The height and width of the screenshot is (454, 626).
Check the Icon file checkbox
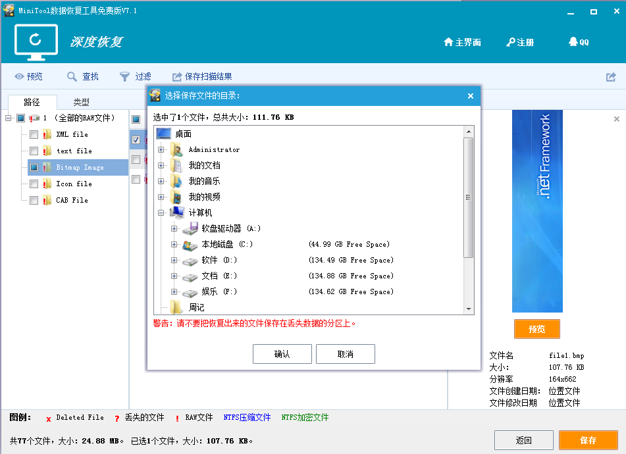[34, 184]
